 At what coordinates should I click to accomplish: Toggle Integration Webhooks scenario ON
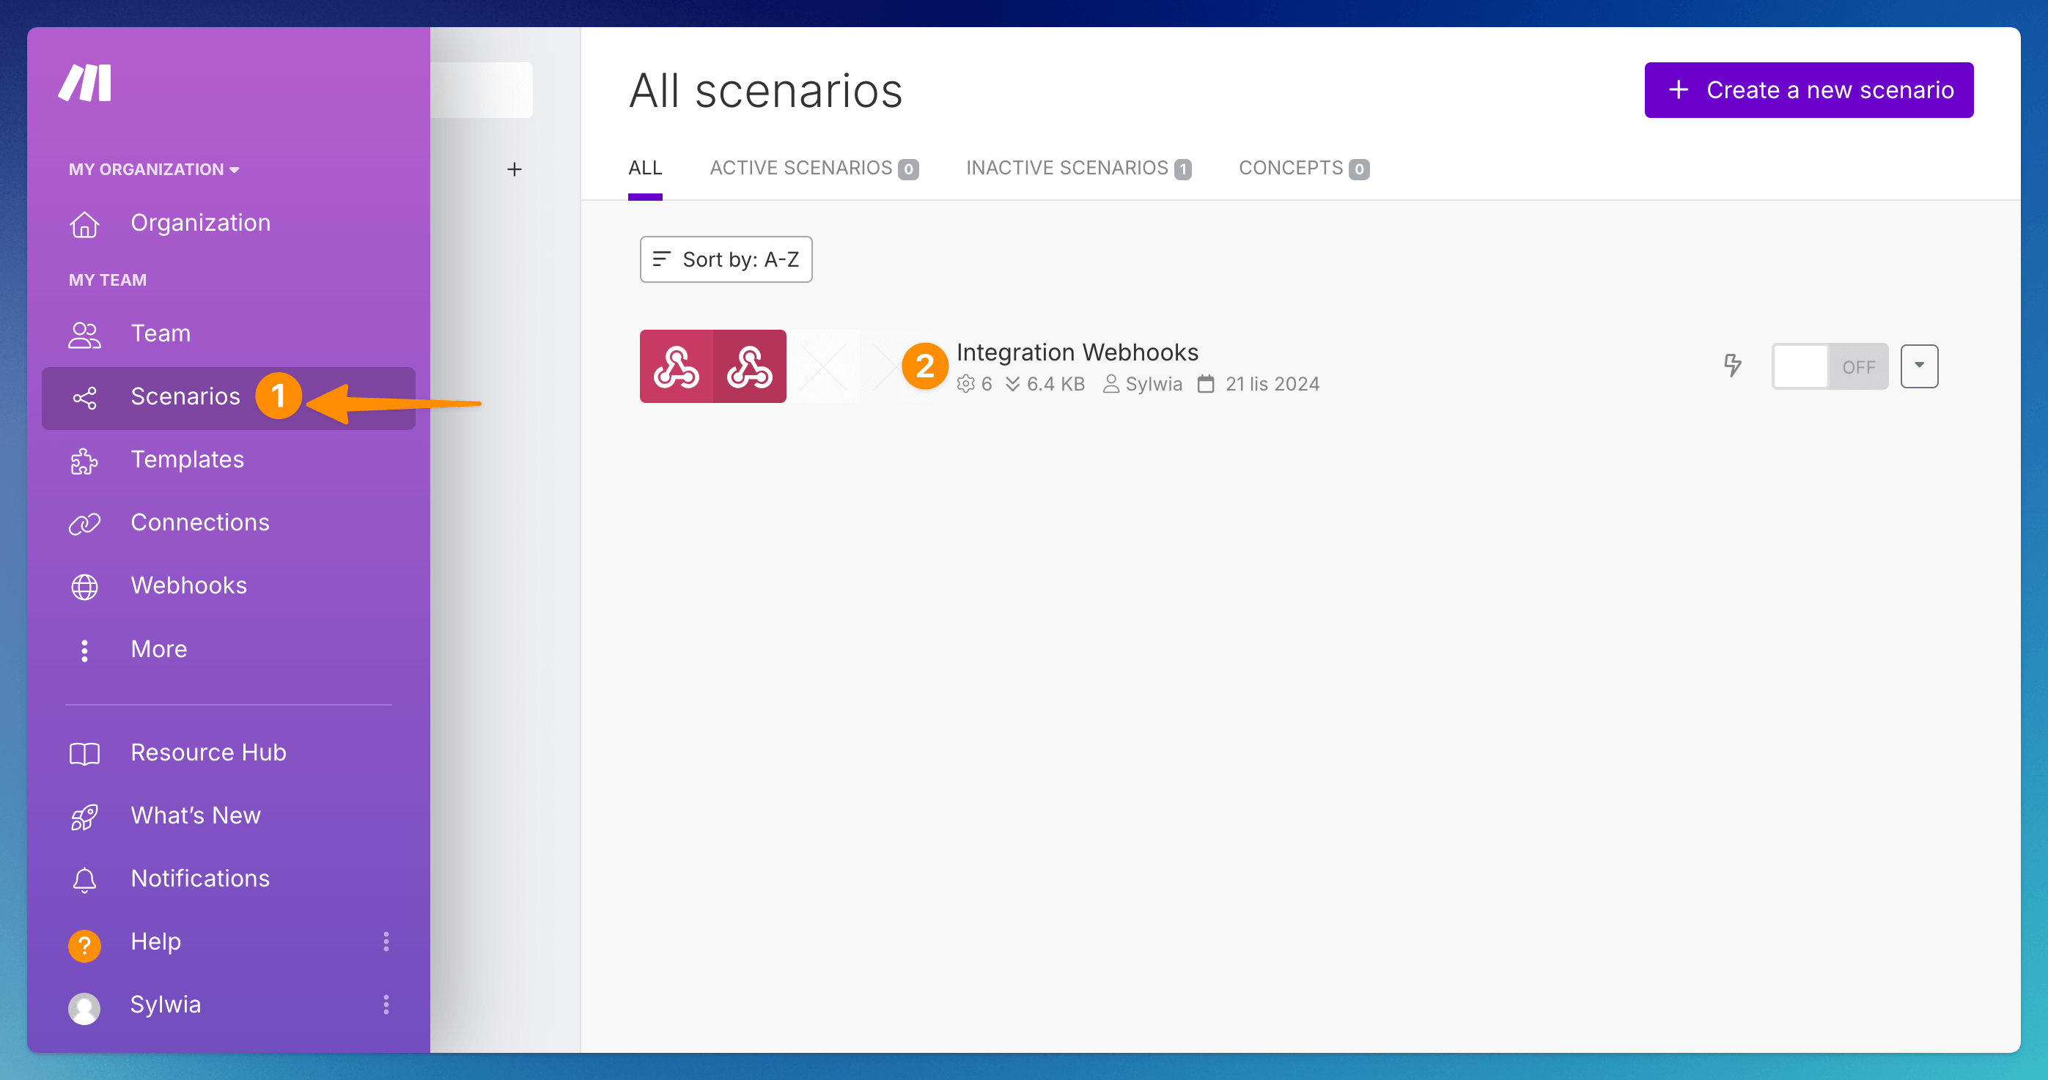coord(1830,366)
